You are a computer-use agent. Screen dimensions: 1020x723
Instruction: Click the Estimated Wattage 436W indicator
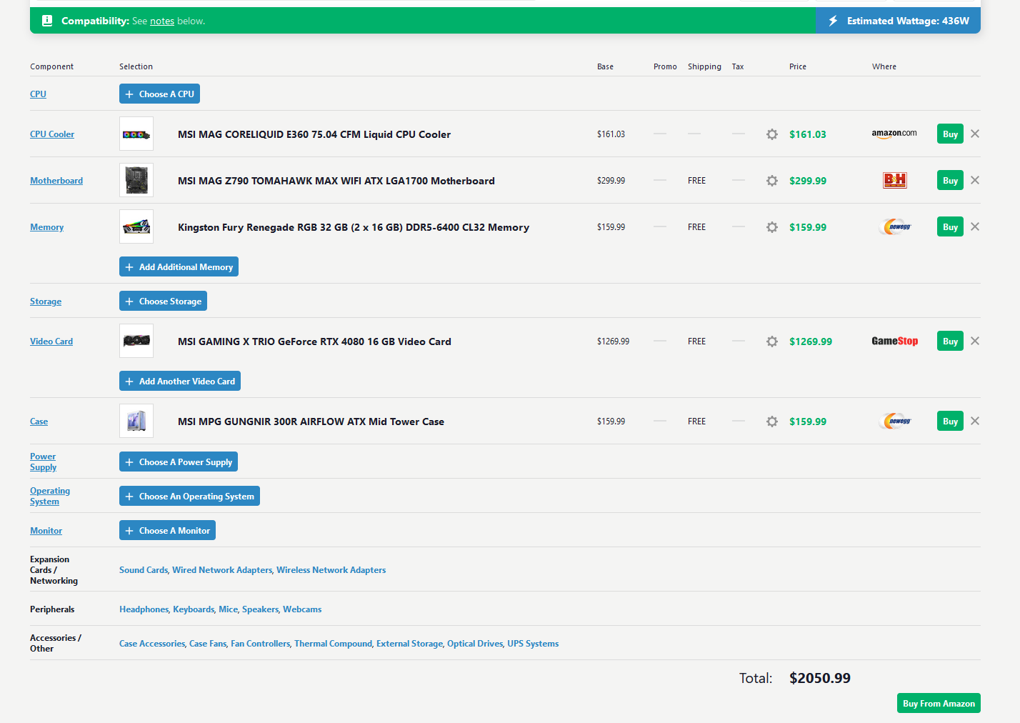point(898,21)
